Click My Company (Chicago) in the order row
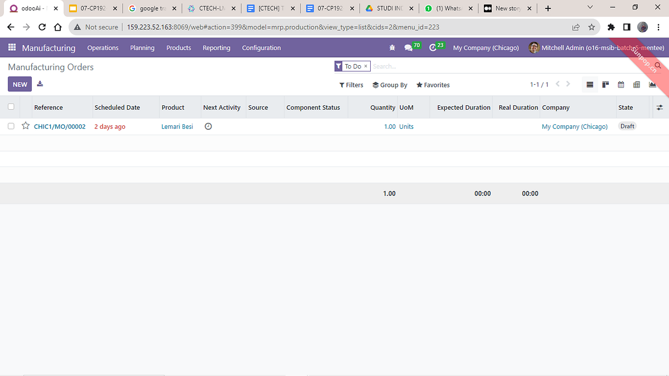The width and height of the screenshot is (669, 376). (x=575, y=126)
